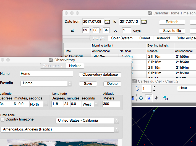The image size is (196, 146).
Task: Open the Date from calendar picker icon
Action: pos(107,22)
